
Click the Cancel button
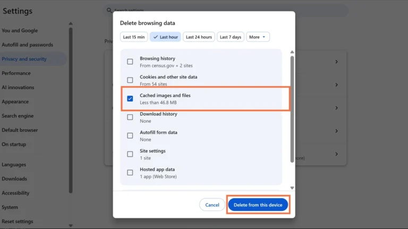coord(212,205)
